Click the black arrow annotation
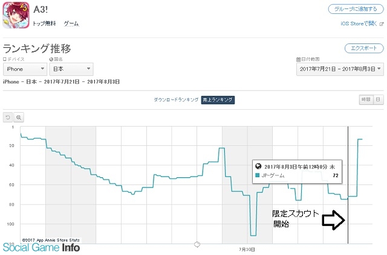This screenshot has height=255, width=387. click(x=333, y=220)
